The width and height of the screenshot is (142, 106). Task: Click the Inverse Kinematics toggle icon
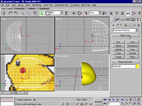[x=134, y=13]
